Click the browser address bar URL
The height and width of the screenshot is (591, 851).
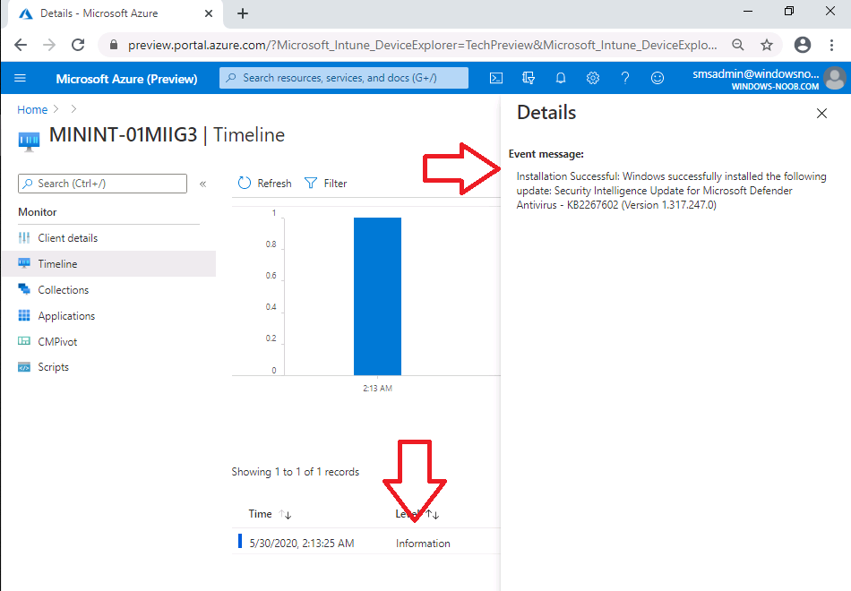pyautogui.click(x=422, y=45)
